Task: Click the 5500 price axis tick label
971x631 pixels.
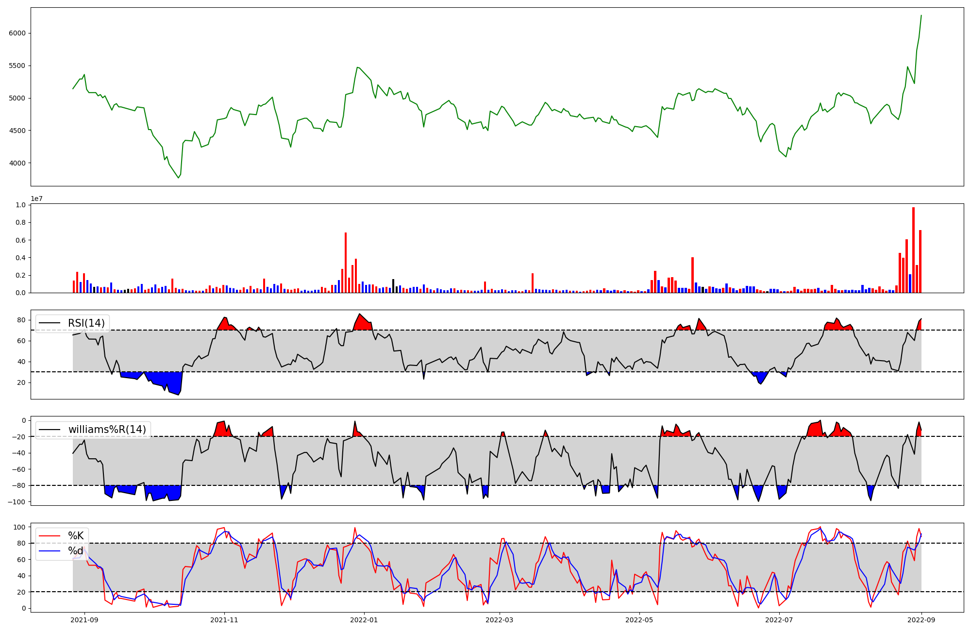Action: pos(17,66)
